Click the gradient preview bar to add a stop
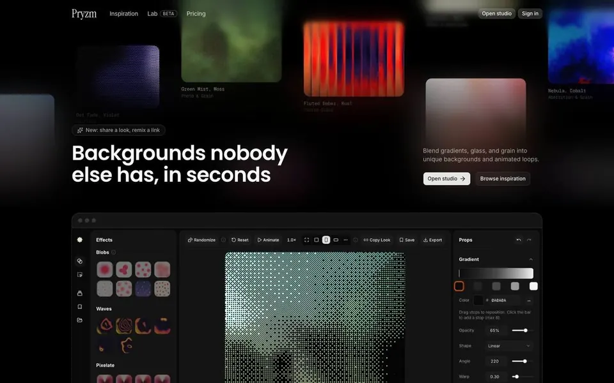 point(496,273)
